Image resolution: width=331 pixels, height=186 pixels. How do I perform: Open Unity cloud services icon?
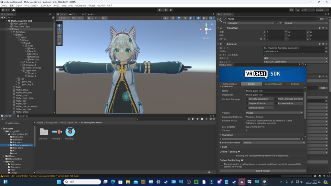pyautogui.click(x=14, y=10)
